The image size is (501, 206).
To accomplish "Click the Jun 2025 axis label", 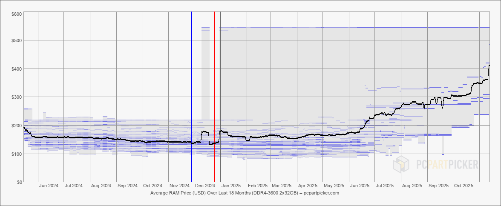I will click(360, 186).
